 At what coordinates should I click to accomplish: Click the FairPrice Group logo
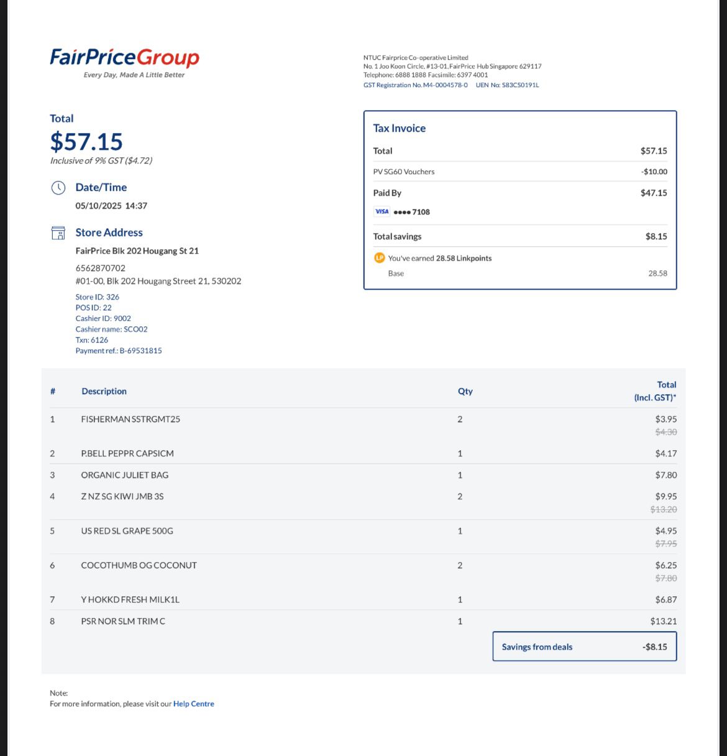[x=124, y=62]
